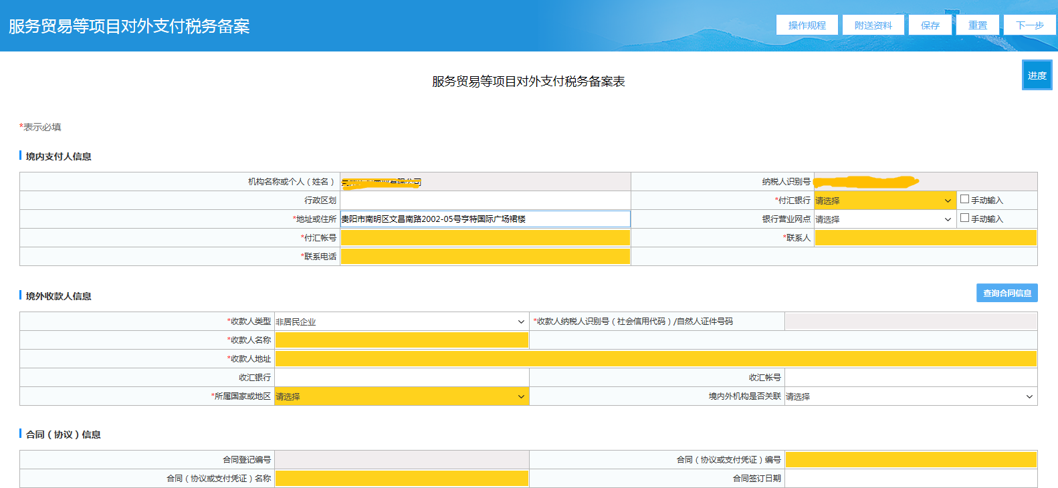
Task: Select 所属国家或地区 dropdown
Action: click(401, 396)
